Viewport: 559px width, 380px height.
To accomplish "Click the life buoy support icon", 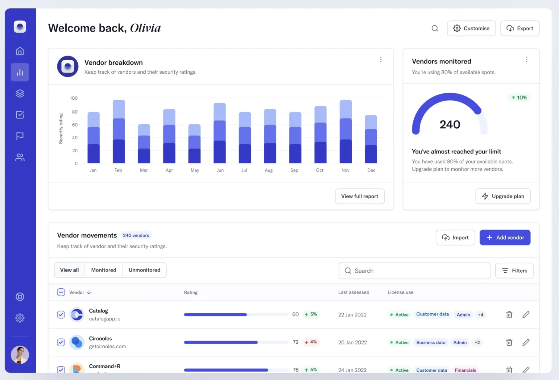I will [20, 297].
